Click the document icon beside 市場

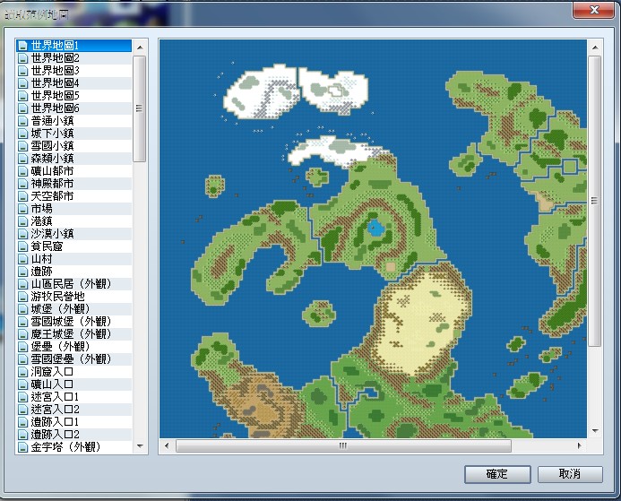(x=23, y=209)
